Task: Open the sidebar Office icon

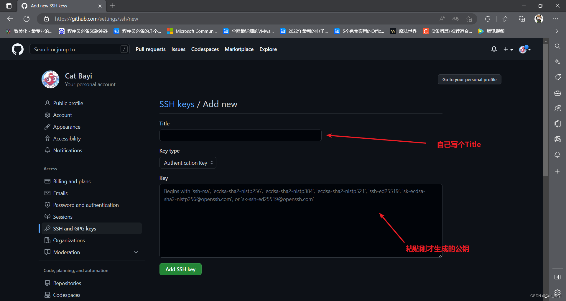Action: [x=557, y=124]
